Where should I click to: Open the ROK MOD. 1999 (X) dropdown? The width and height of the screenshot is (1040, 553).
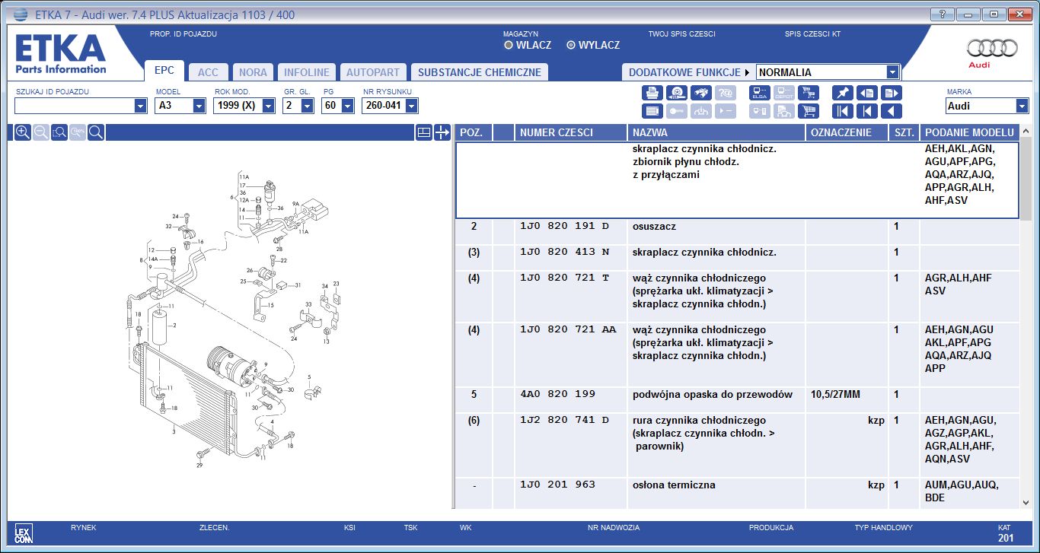click(268, 106)
